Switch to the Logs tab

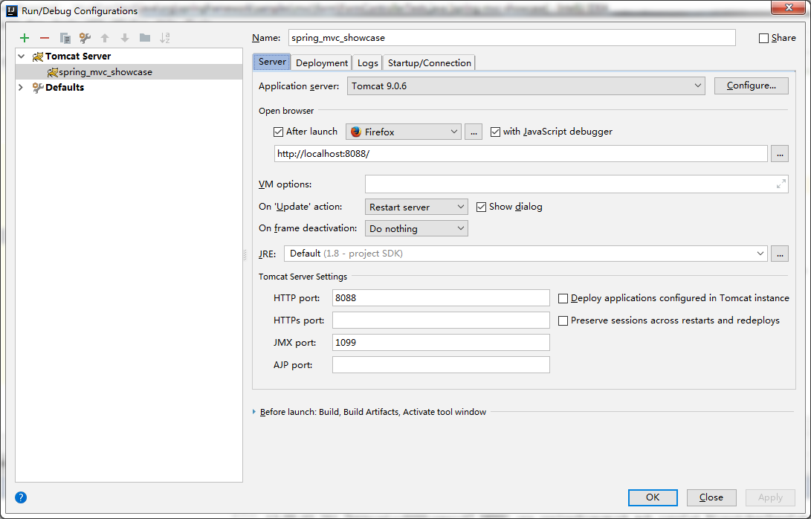point(368,62)
